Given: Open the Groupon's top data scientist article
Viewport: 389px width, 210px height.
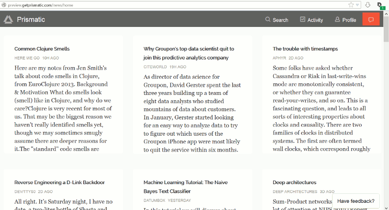Looking at the screenshot, I should (189, 53).
